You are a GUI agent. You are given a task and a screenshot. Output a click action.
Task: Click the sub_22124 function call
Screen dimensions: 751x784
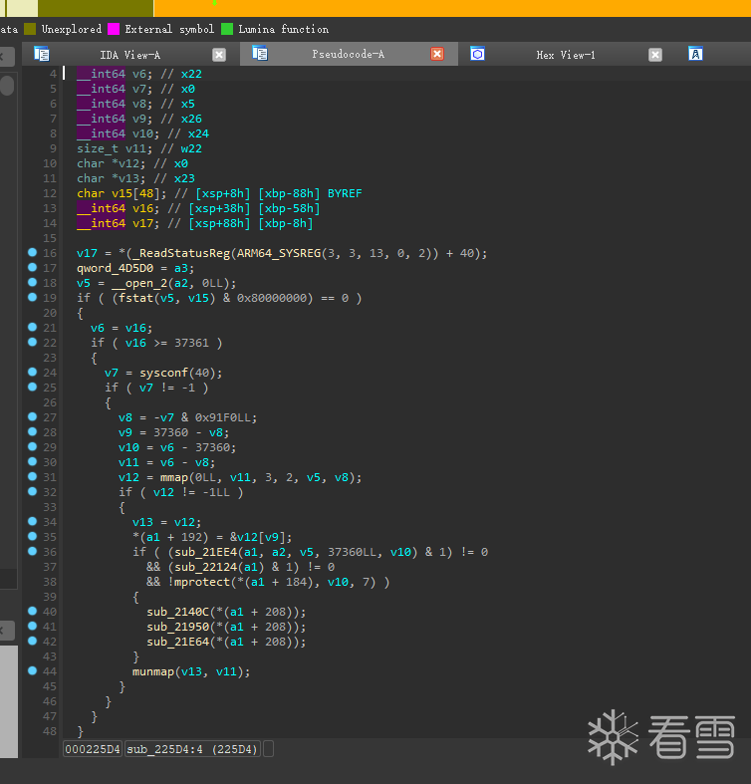click(x=205, y=567)
